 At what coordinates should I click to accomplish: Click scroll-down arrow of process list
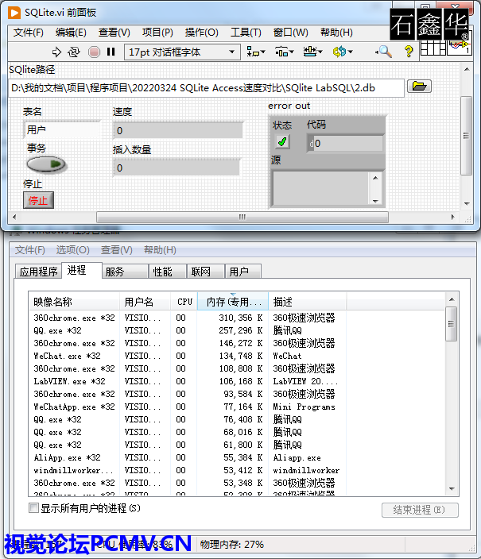(x=452, y=489)
